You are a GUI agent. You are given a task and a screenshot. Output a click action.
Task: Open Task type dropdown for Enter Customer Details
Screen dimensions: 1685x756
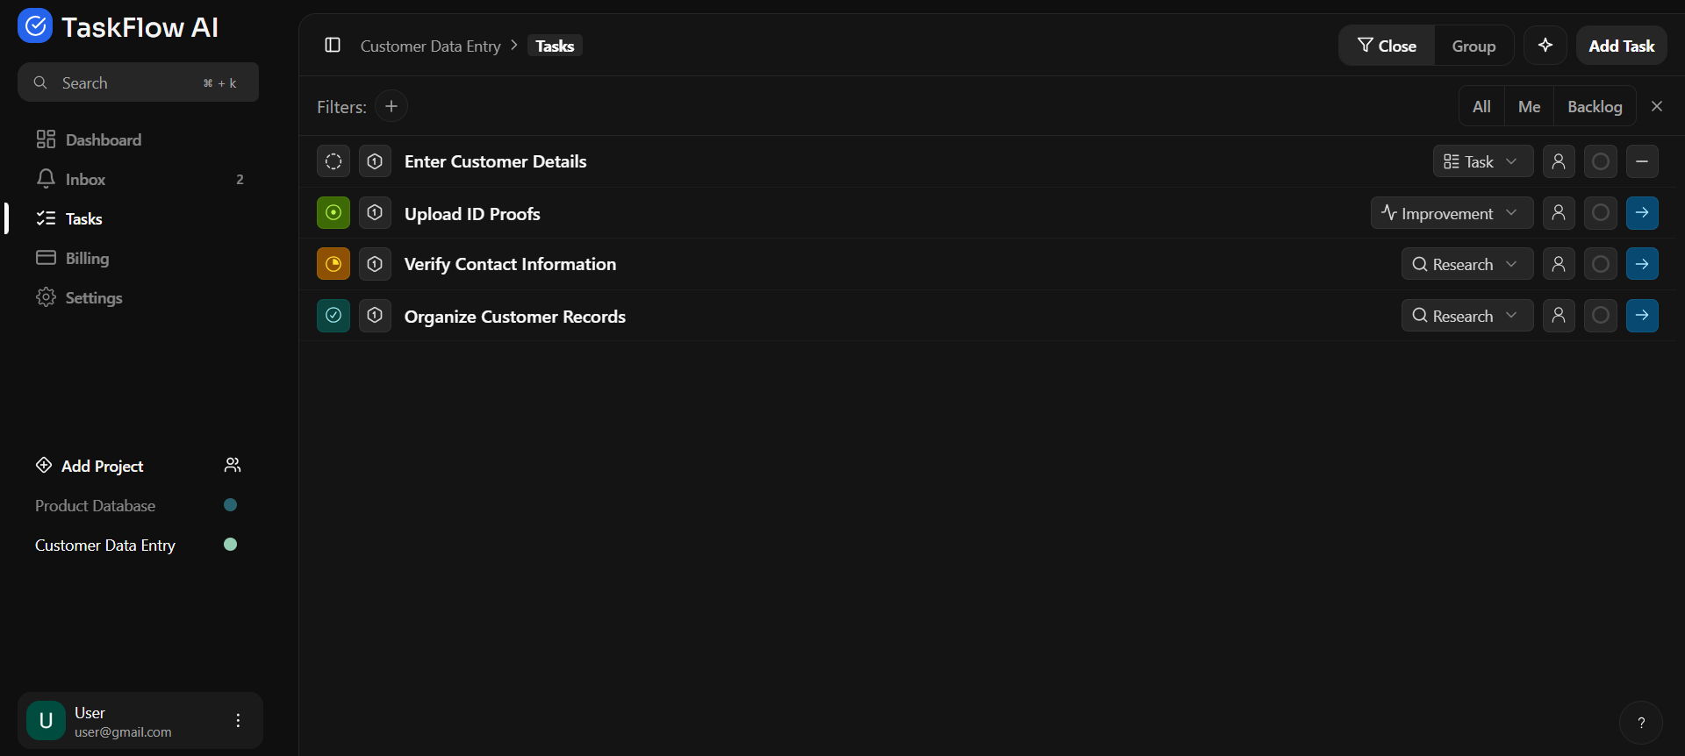1482,161
